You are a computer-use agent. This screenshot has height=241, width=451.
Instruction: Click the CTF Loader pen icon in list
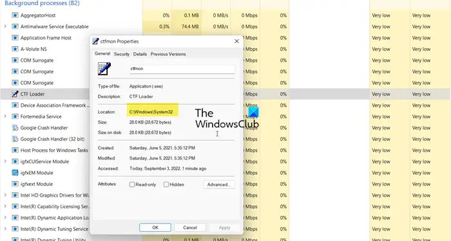(15, 94)
